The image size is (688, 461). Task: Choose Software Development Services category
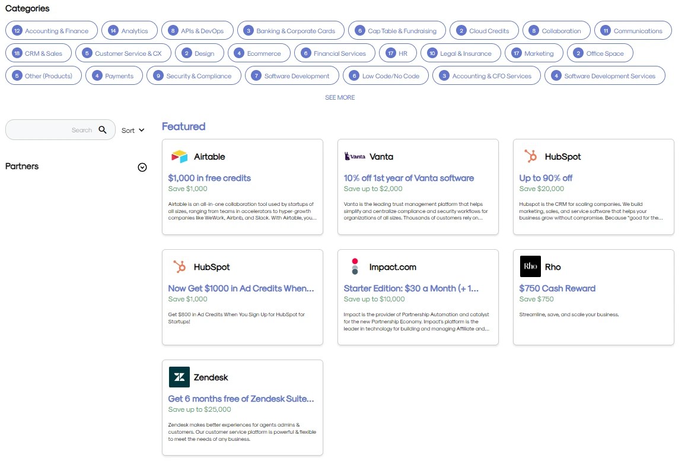tap(604, 75)
